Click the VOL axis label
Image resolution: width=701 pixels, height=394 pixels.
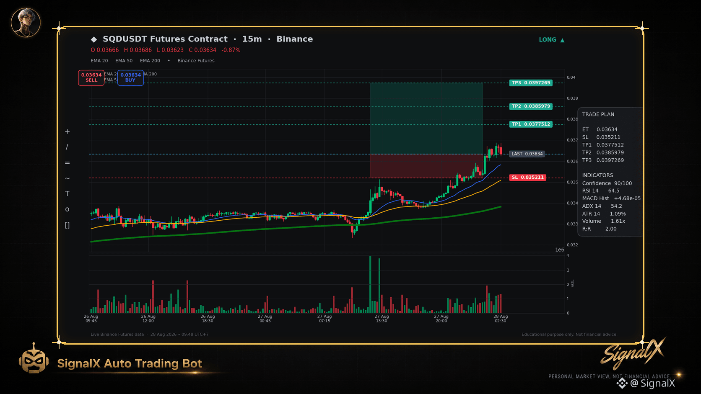[573, 283]
